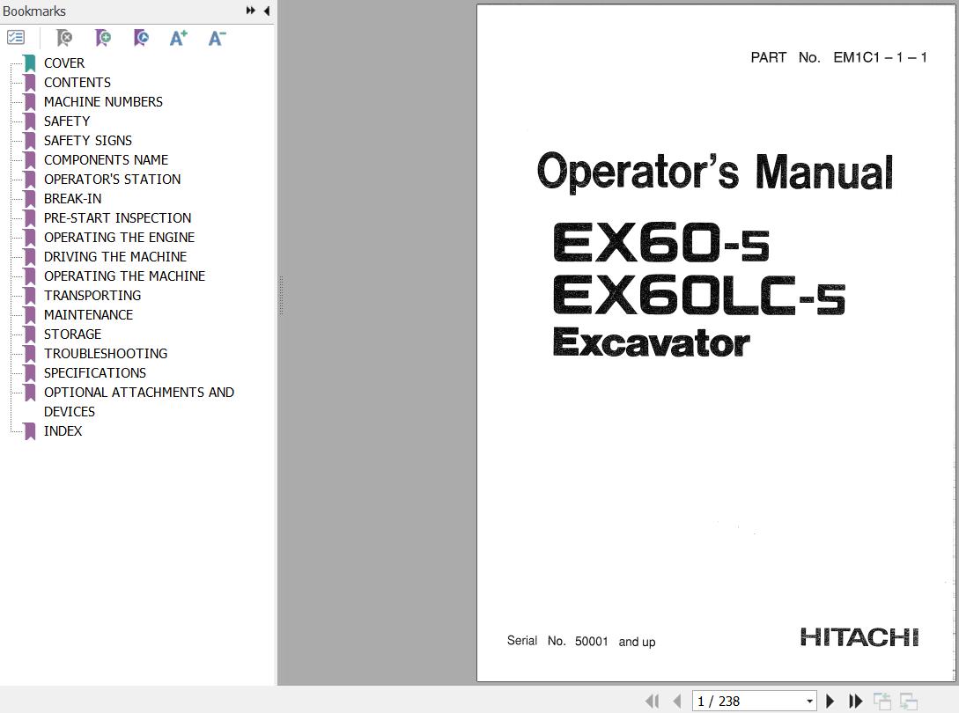Go to the SAFETY bookmark

(x=67, y=121)
